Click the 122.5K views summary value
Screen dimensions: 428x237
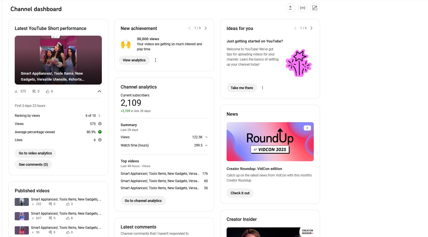197,137
